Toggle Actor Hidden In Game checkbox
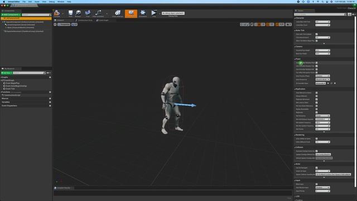The width and height of the screenshot is (357, 201). coord(316,138)
